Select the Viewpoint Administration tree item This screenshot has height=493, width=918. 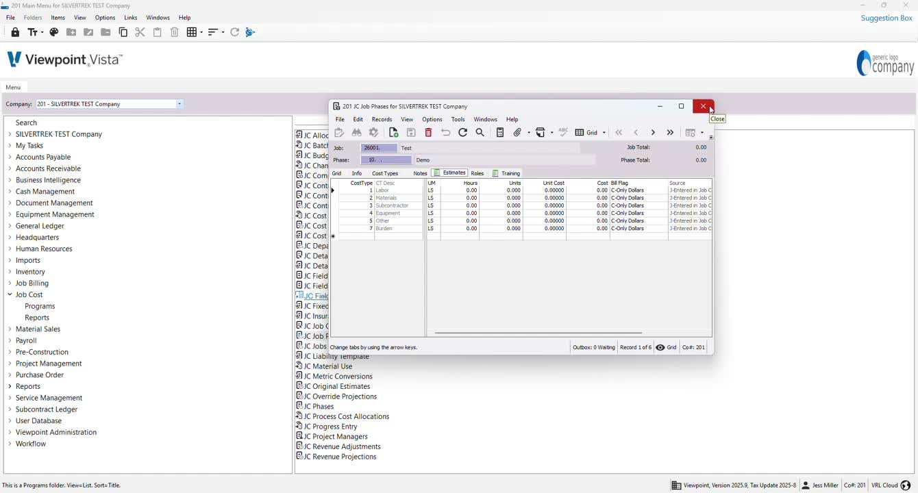(56, 433)
